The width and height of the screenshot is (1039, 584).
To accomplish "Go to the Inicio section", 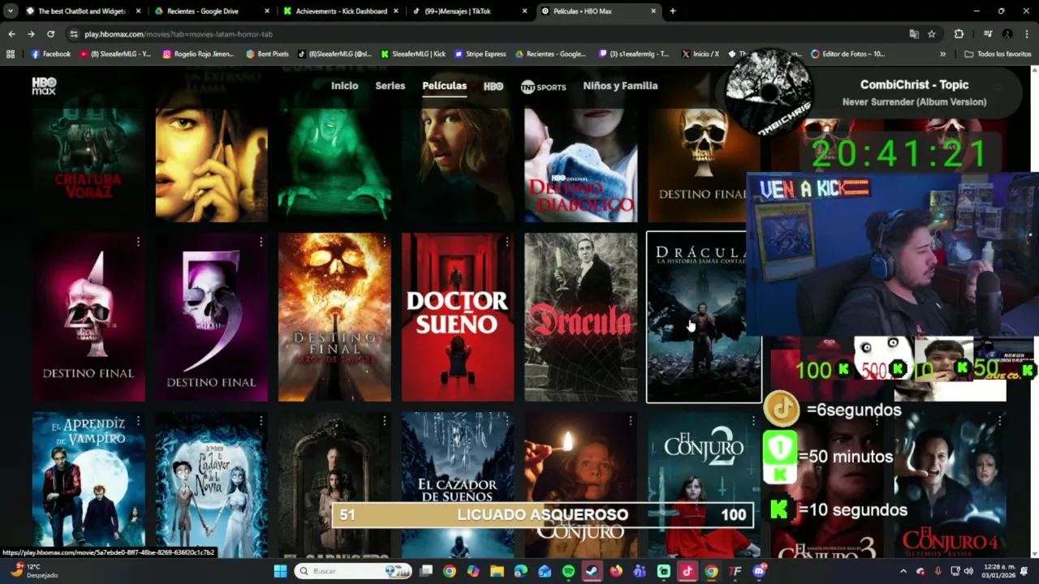I will click(x=344, y=86).
